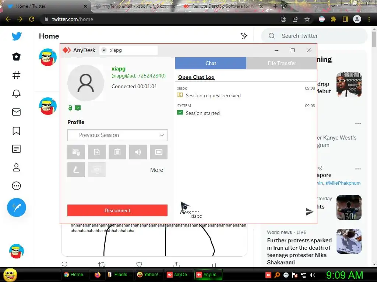Open Profile icon in Twitter sidebar
377x282 pixels.
[16, 167]
